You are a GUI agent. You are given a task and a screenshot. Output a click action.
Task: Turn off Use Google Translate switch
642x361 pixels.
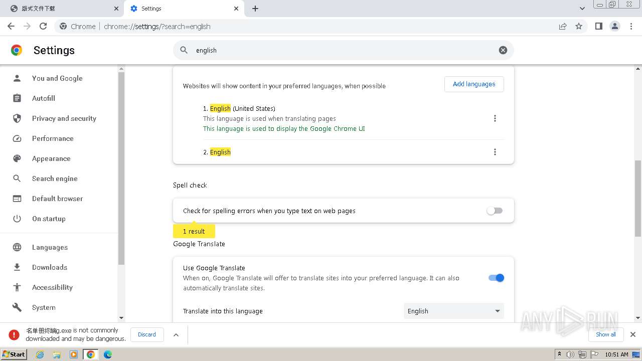click(x=496, y=278)
